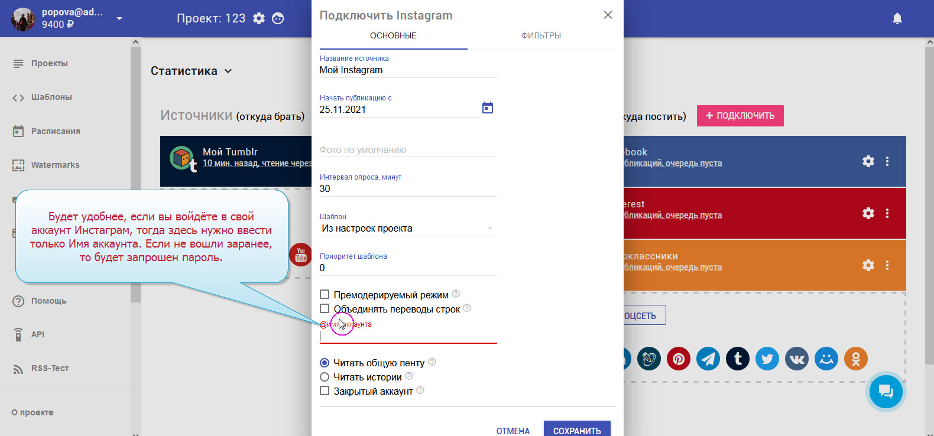The image size is (934, 436).
Task: Open Расписания in the sidebar
Action: 56,131
